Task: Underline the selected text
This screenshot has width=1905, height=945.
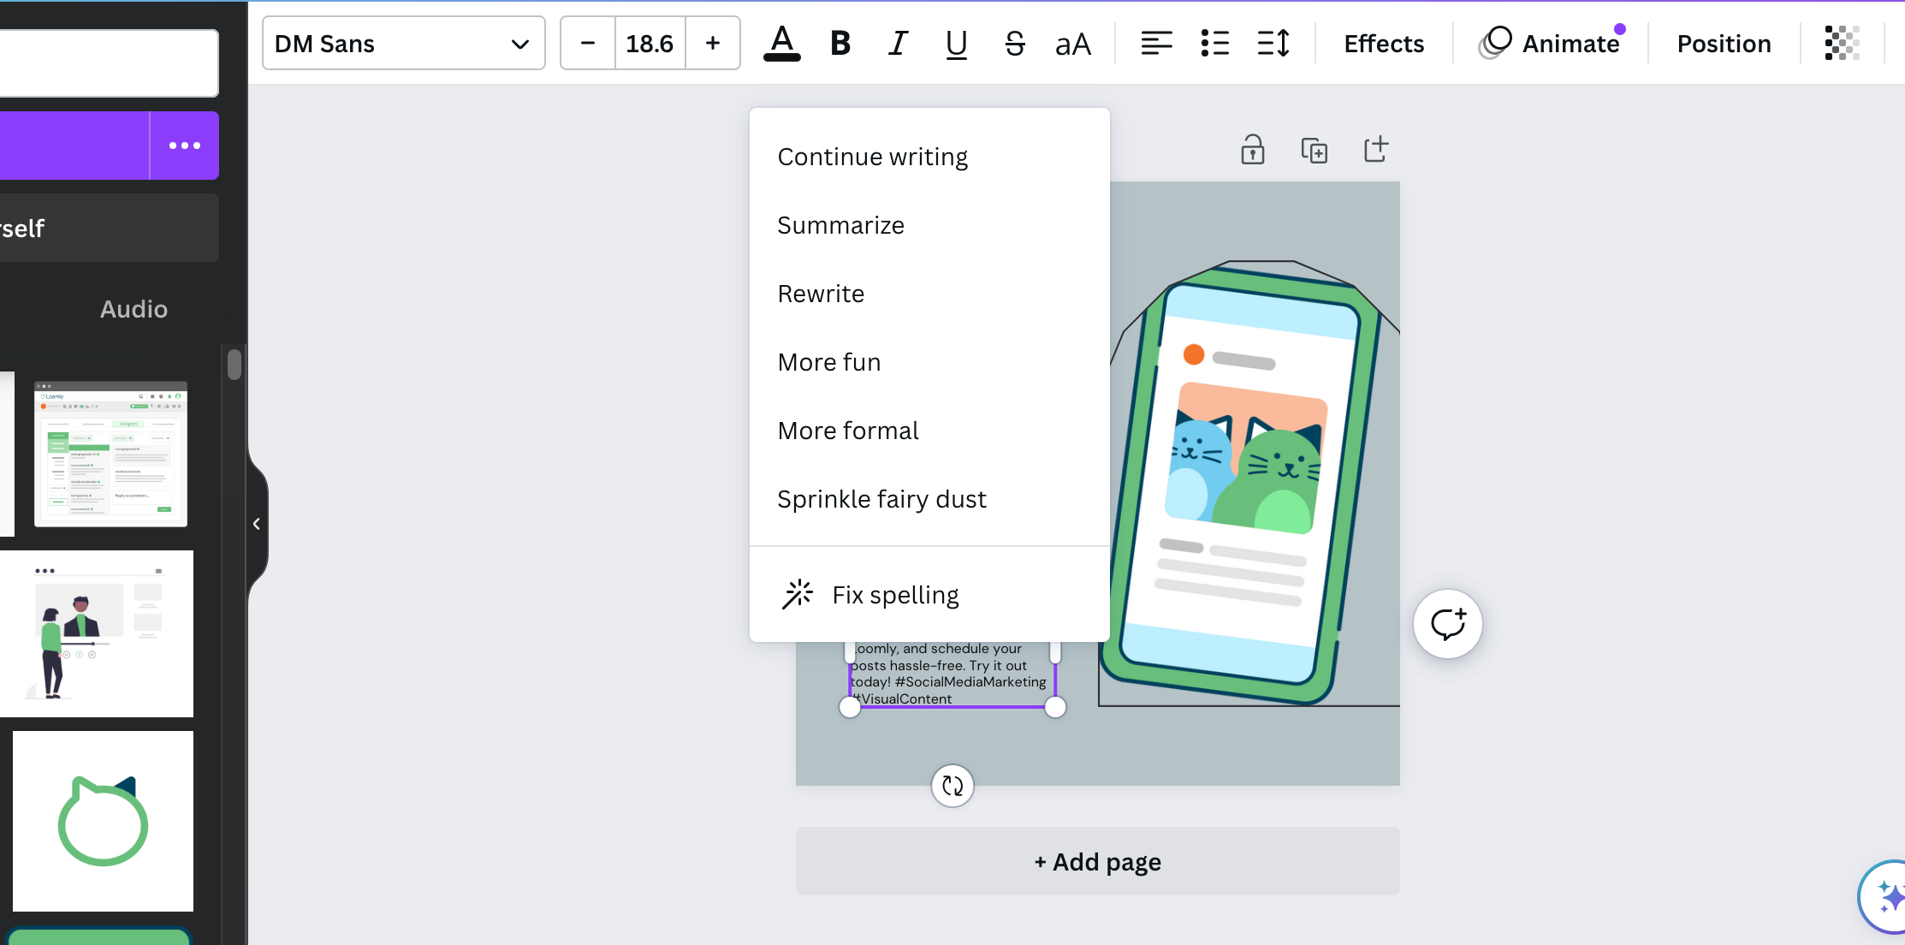Action: tap(955, 43)
